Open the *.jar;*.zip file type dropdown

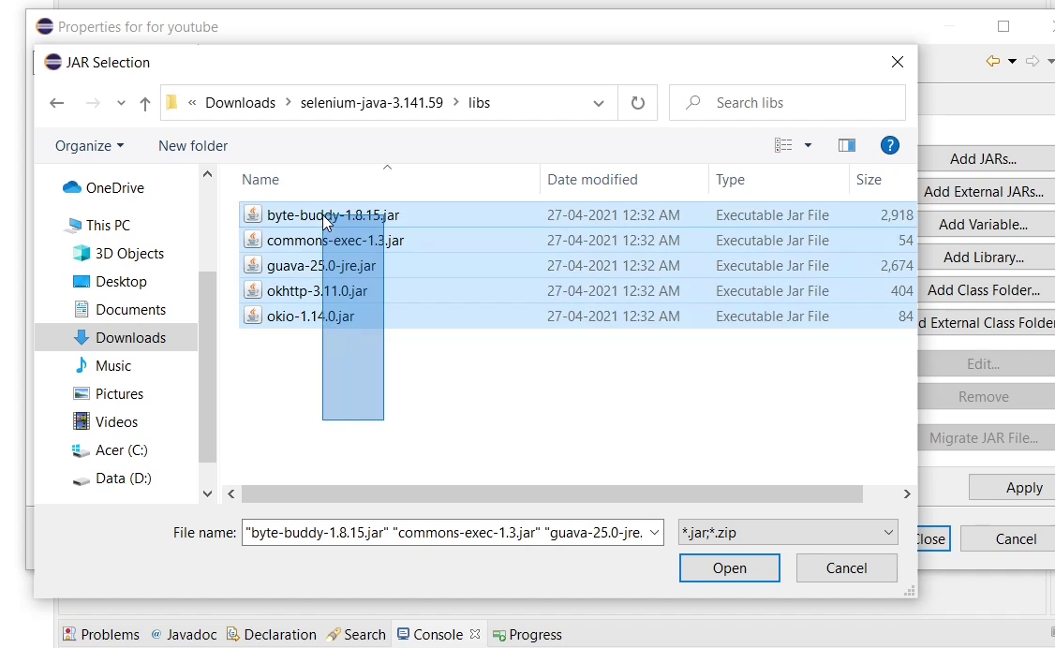coord(788,533)
